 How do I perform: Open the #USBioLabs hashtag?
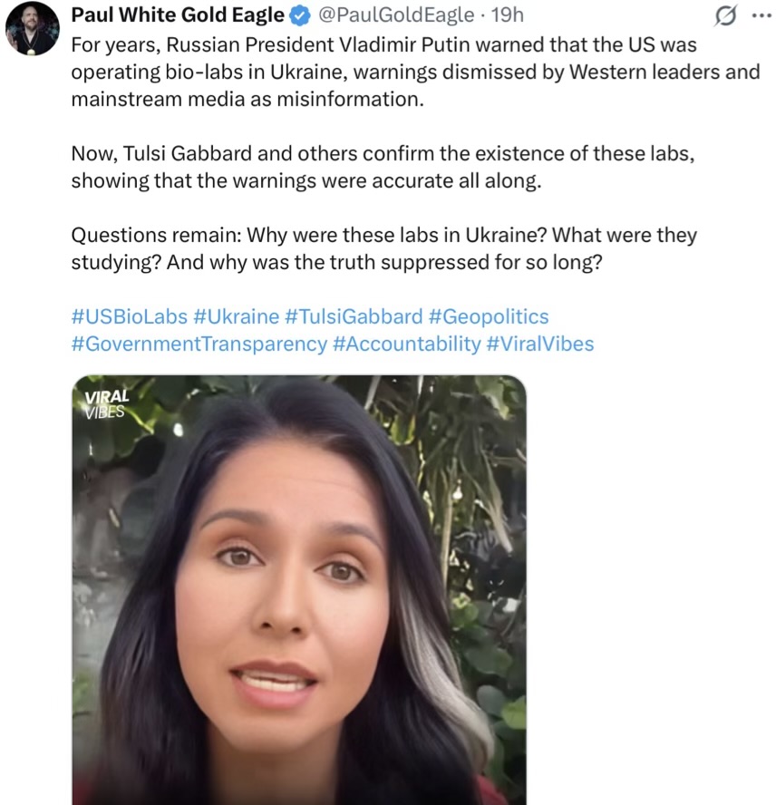pyautogui.click(x=129, y=316)
